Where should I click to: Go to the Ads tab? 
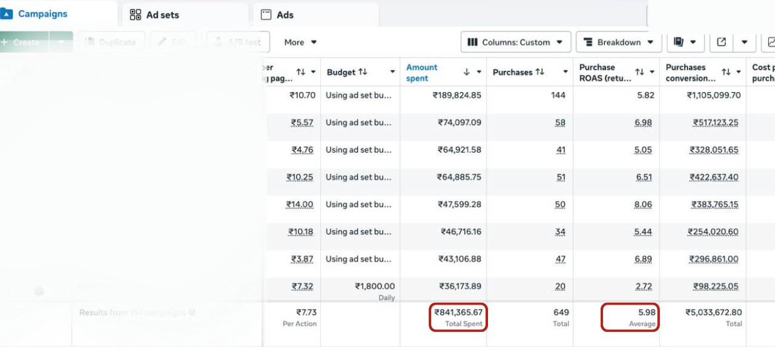point(285,15)
